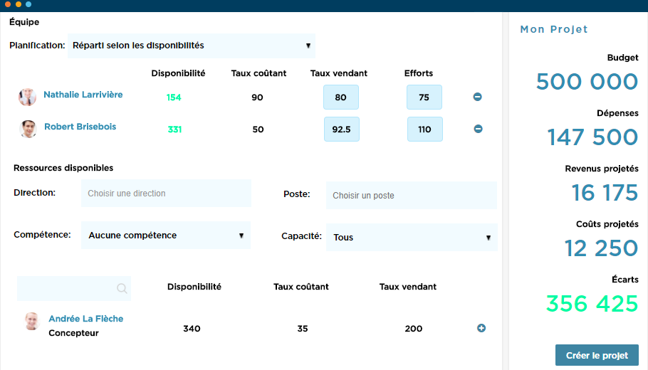Click the Revenus projetés amount 16 175
This screenshot has height=370, width=648.
tap(605, 193)
